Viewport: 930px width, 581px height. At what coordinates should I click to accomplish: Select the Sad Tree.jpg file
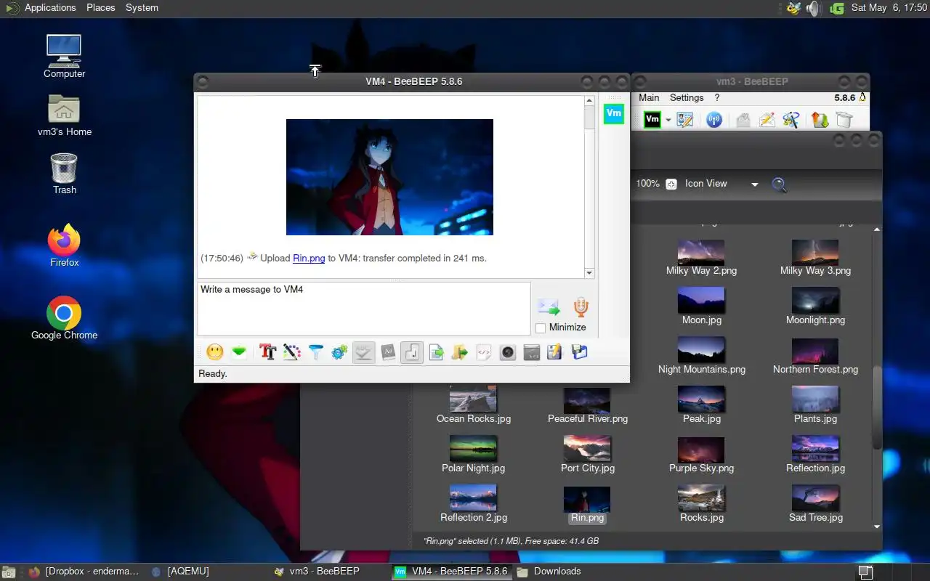click(x=815, y=504)
